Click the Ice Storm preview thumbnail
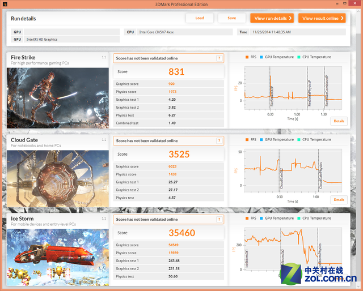This screenshot has height=291, width=363. pos(58,257)
